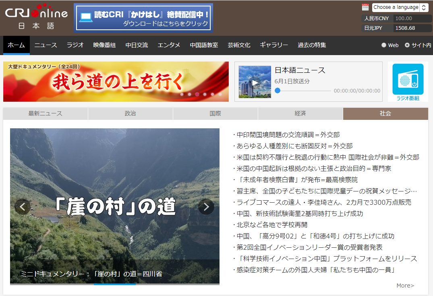Screen dimensions: 433x296
Task: Open the 映像番组 menu item
Action: click(104, 45)
